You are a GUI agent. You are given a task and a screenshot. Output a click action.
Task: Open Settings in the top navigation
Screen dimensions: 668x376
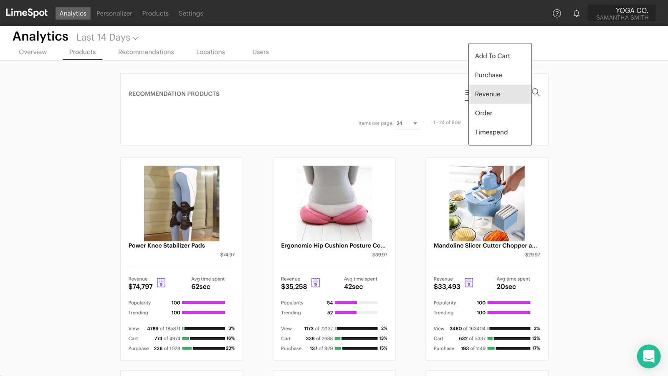pyautogui.click(x=191, y=13)
